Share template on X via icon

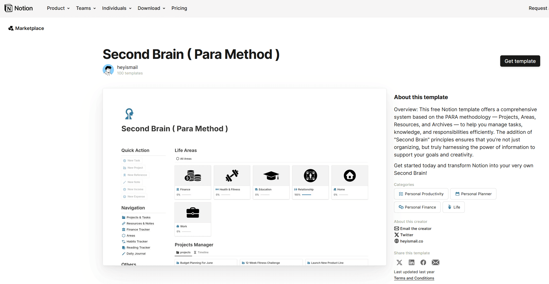tap(399, 262)
